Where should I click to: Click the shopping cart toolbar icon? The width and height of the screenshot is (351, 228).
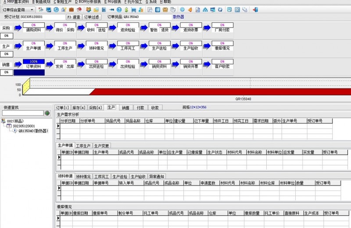click(134, 10)
